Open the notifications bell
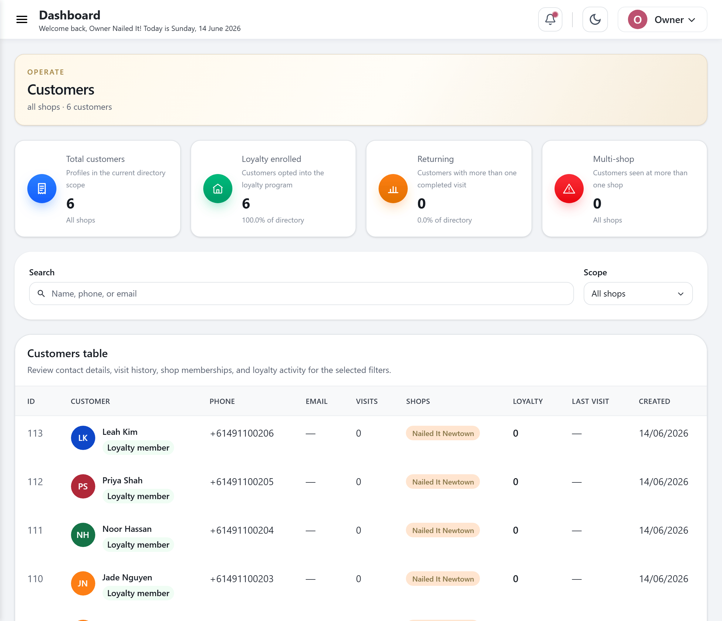The width and height of the screenshot is (722, 621). (550, 19)
